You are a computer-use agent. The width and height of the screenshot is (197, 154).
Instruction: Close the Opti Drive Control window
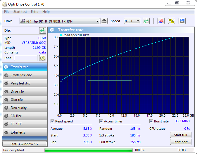188,3
